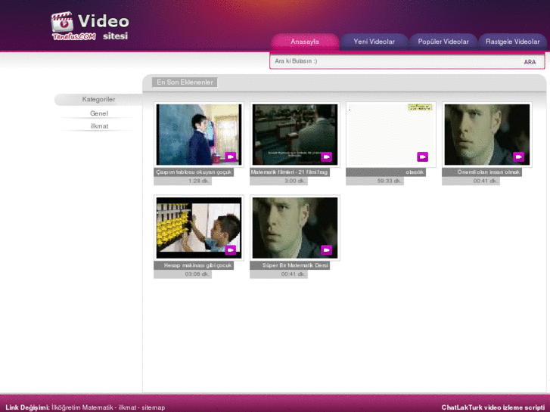550x412 pixels.
Task: Click camera icon on Çarpım tablosu video
Action: pyautogui.click(x=231, y=157)
